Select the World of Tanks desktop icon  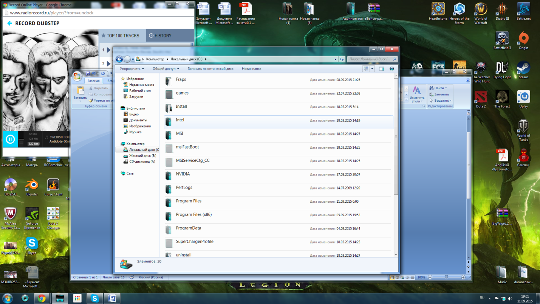pos(523,130)
